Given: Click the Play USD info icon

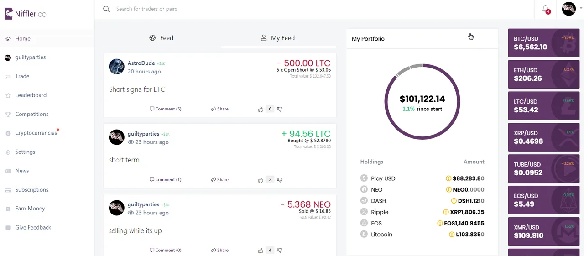Looking at the screenshot, I should pos(448,178).
